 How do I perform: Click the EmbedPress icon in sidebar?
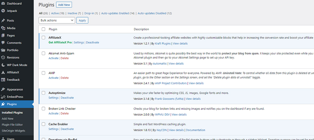click(x=3, y=97)
